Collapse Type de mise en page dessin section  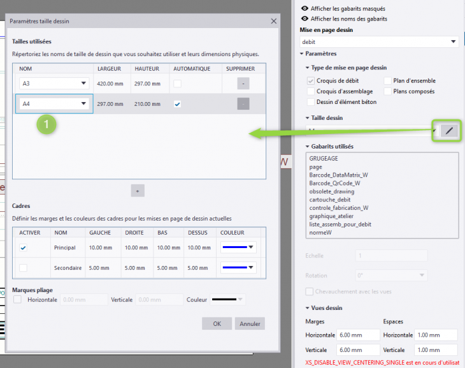[308, 68]
